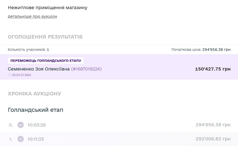Click the winning bid 150'427.75 грн
The width and height of the screenshot is (238, 146).
[212, 69]
